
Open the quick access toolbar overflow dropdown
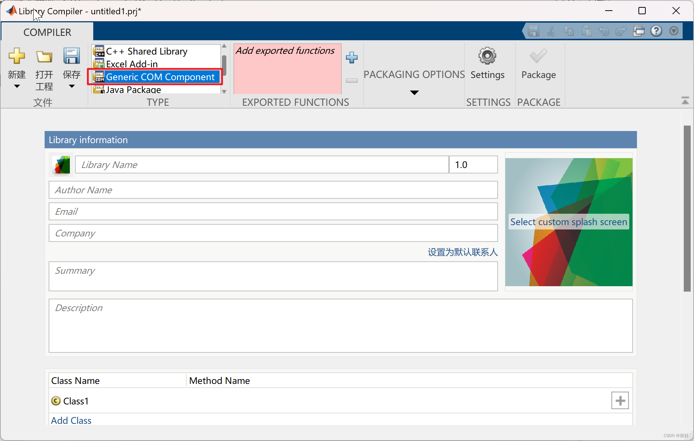point(674,31)
